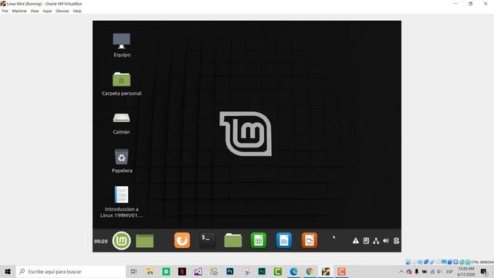Open File Explorer from Windows taskbar
The image size is (494, 278).
(x=150, y=271)
